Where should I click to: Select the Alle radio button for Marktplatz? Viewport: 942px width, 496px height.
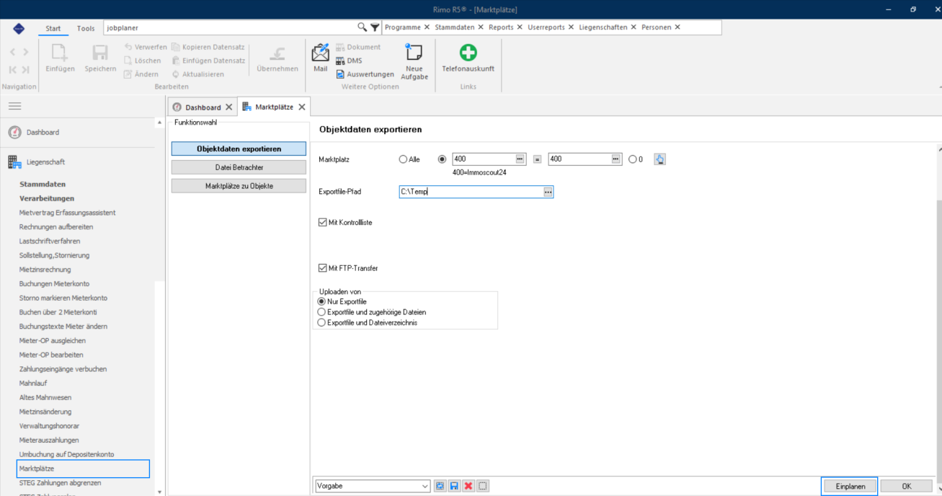coord(403,159)
